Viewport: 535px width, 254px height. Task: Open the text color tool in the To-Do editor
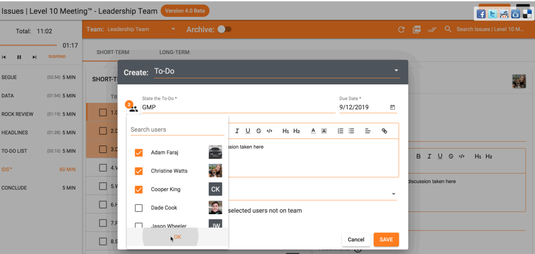[x=313, y=131]
